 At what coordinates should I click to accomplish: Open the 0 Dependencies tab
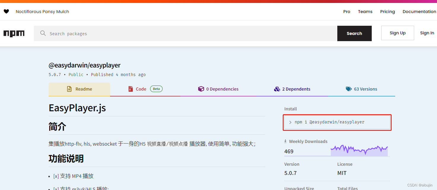point(218,89)
